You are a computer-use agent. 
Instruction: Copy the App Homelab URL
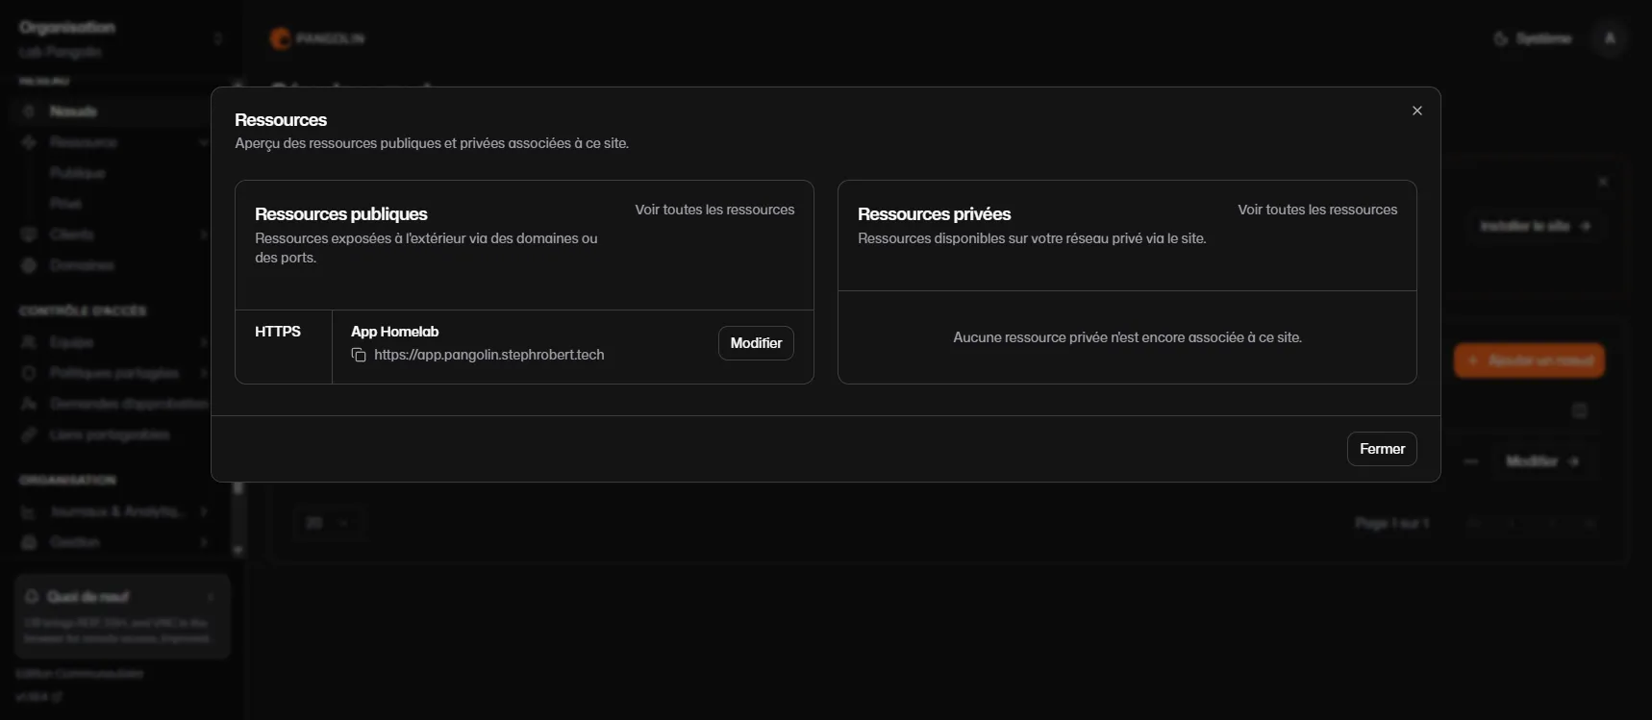359,355
